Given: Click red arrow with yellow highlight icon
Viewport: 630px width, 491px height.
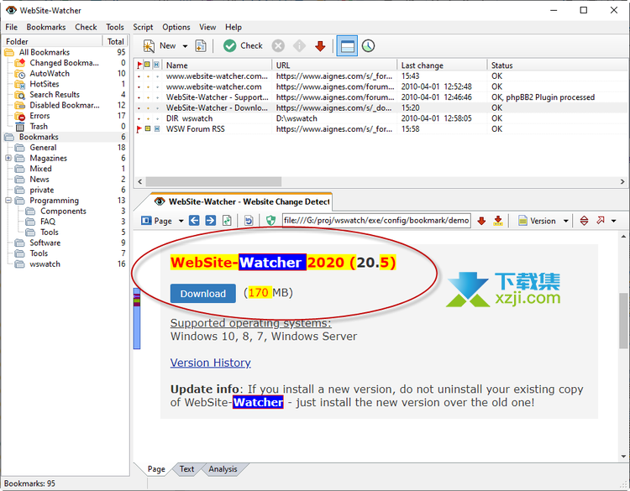Looking at the screenshot, I should [x=498, y=221].
